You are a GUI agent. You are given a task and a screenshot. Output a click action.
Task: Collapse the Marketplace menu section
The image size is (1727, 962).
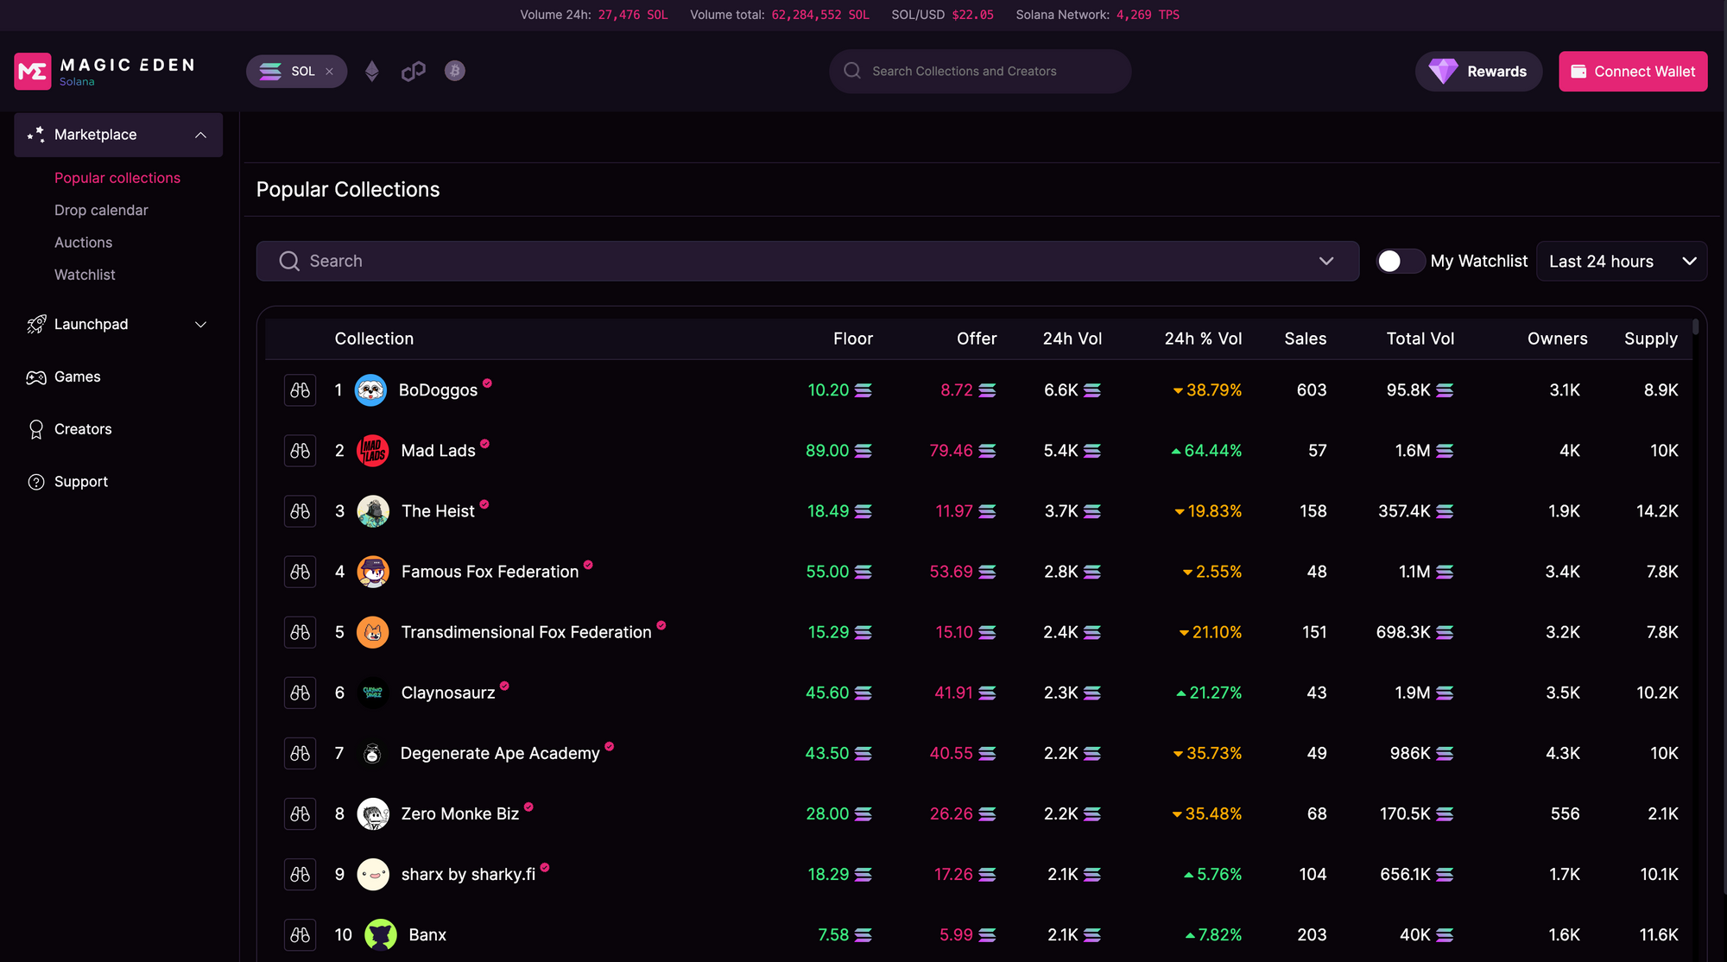click(x=200, y=135)
